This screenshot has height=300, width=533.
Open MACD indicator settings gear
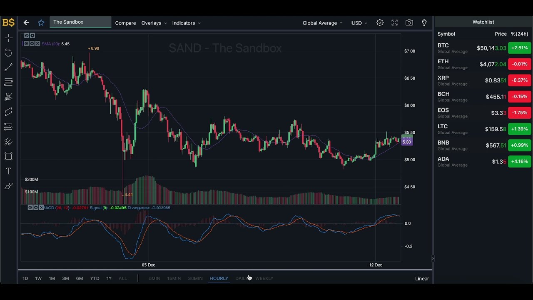(x=36, y=207)
